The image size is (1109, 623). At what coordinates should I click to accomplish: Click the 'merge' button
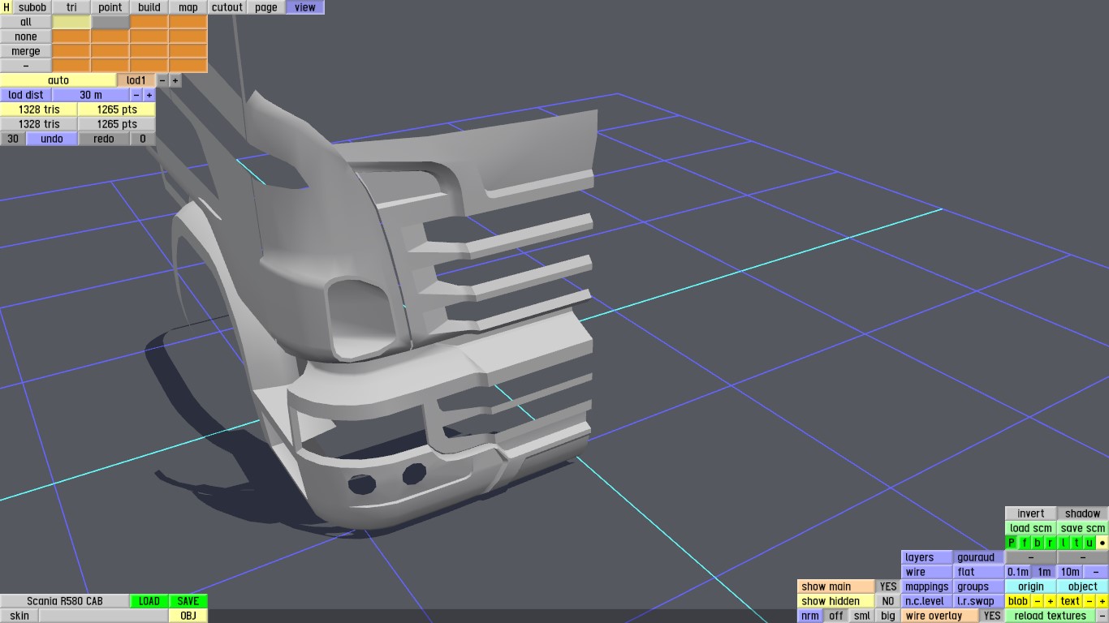pyautogui.click(x=26, y=51)
